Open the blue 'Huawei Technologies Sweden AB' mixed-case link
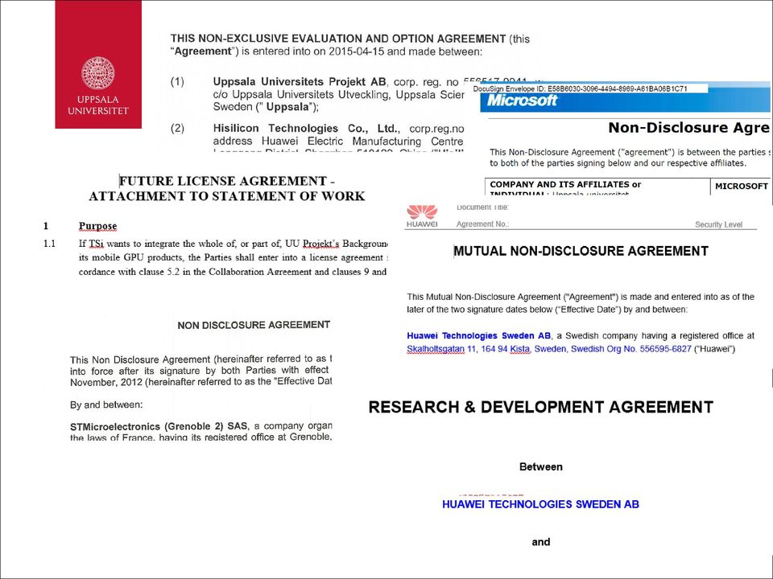Screen dimensions: 773x579 point(478,336)
